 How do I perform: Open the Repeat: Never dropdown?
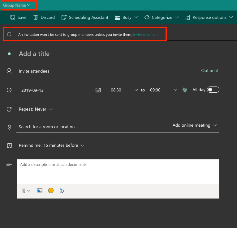pyautogui.click(x=36, y=109)
